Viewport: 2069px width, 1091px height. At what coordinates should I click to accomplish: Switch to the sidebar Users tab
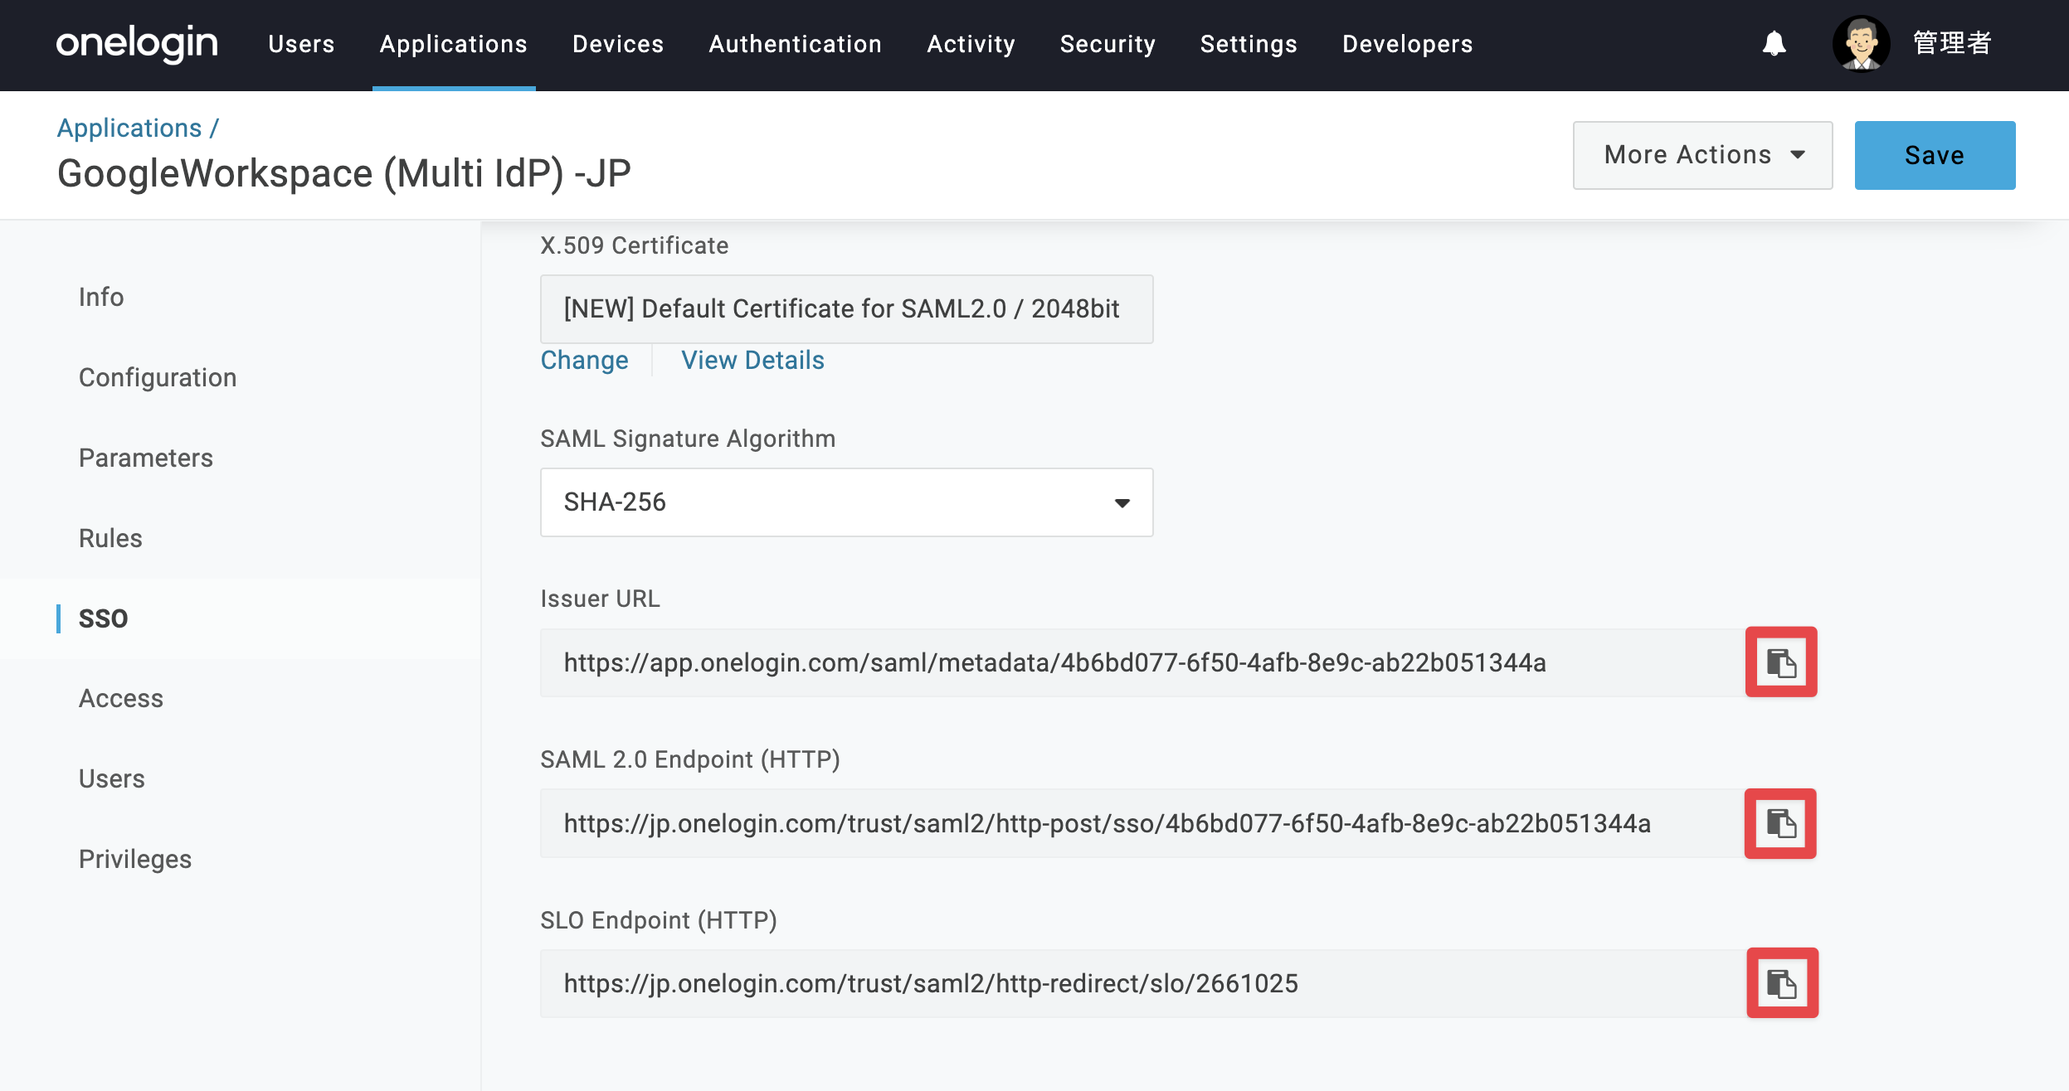point(112,778)
